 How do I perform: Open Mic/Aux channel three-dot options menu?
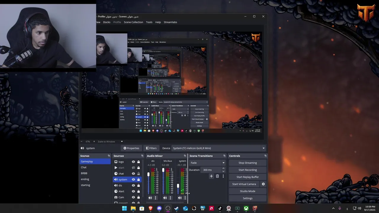(x=170, y=198)
